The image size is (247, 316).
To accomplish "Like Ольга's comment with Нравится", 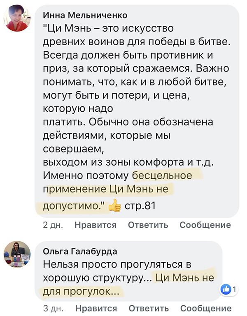I will [96, 308].
